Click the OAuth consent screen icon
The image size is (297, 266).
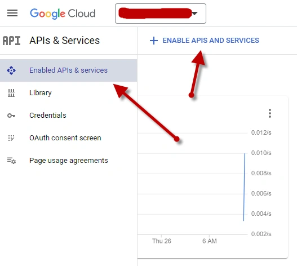(x=11, y=138)
